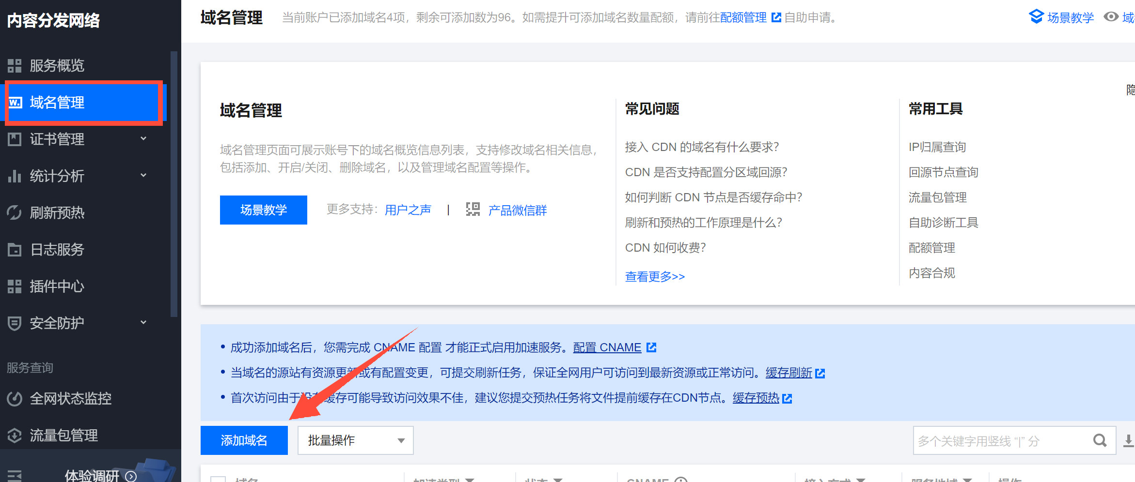
Task: Click the 配置 CNAME link
Action: click(x=607, y=347)
